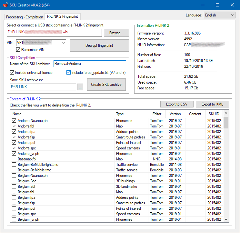This screenshot has width=240, height=233.
Task: Uncheck the Andorra.fbl checkbox
Action: (14, 126)
